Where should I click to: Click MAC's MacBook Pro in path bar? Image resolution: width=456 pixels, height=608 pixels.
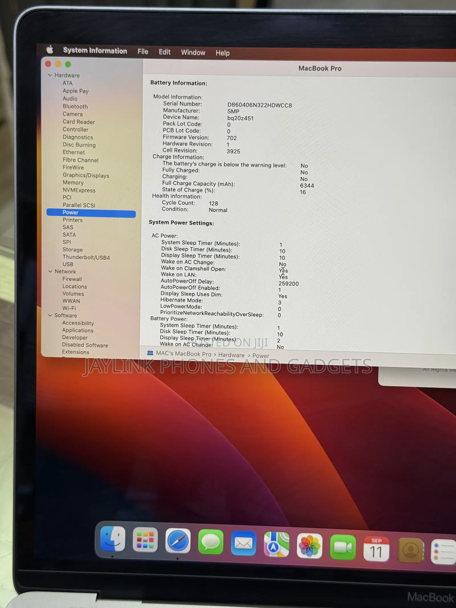184,354
